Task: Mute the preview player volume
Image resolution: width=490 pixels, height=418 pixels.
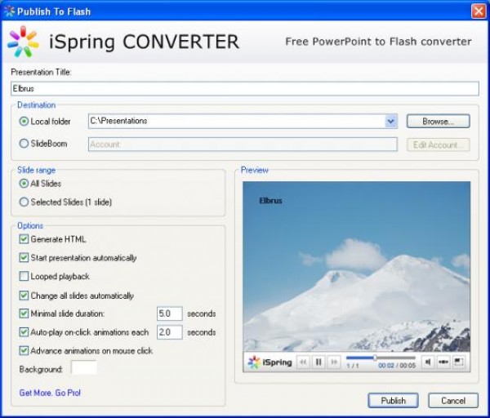Action: point(427,362)
